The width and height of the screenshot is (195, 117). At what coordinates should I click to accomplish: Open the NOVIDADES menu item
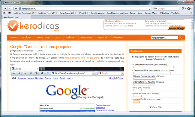pos(87,38)
